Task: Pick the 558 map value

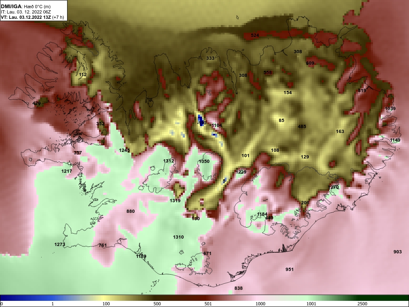Action: [x=267, y=72]
